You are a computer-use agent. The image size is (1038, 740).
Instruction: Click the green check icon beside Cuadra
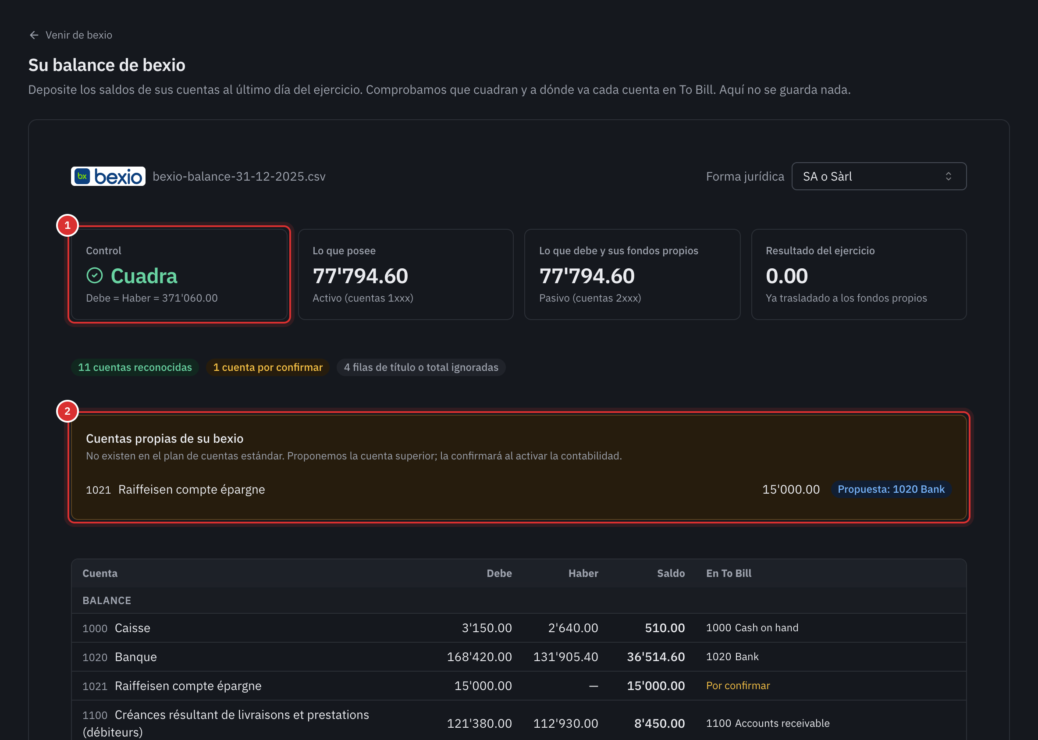pos(95,275)
